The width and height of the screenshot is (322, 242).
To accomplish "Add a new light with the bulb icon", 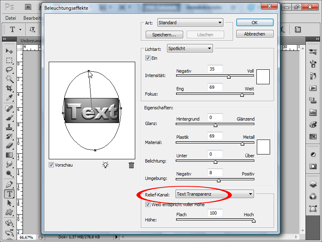I will pos(105,165).
